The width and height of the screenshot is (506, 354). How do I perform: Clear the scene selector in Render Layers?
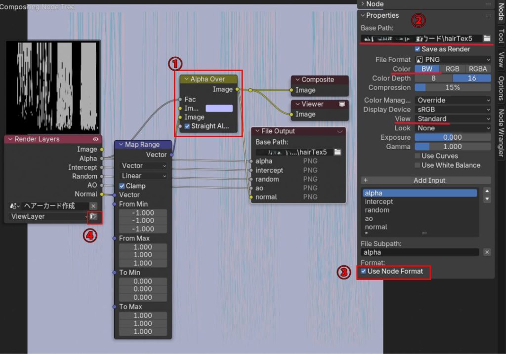[x=93, y=206]
